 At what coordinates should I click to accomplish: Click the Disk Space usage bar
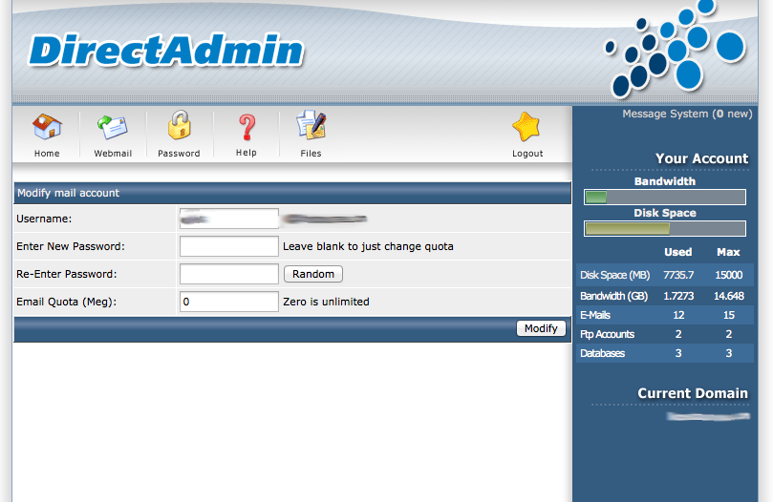click(664, 229)
